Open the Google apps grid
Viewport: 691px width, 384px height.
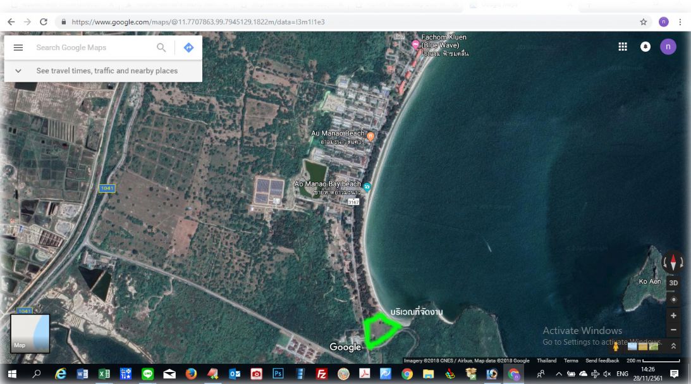(x=623, y=47)
